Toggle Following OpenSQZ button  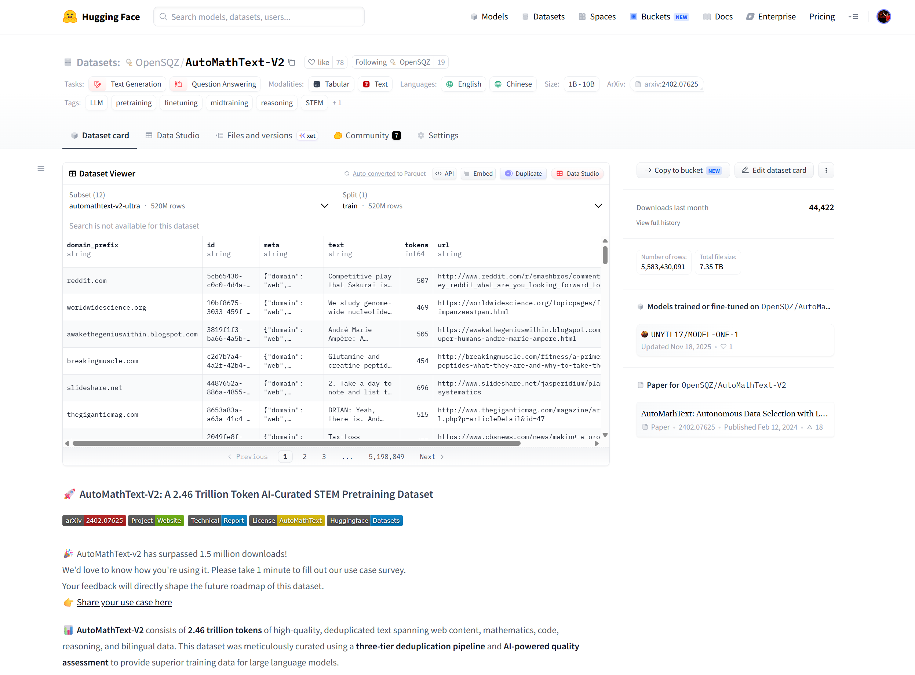point(392,62)
